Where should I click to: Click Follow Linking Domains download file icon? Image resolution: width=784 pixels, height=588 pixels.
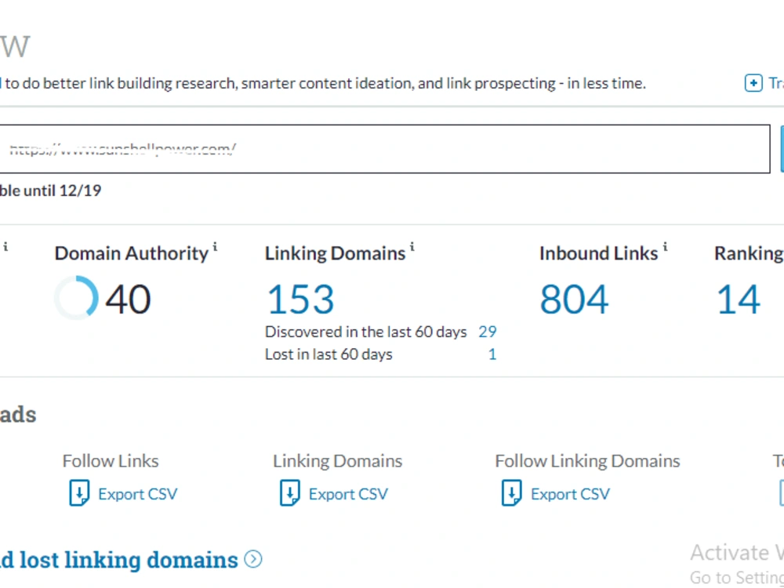click(511, 493)
